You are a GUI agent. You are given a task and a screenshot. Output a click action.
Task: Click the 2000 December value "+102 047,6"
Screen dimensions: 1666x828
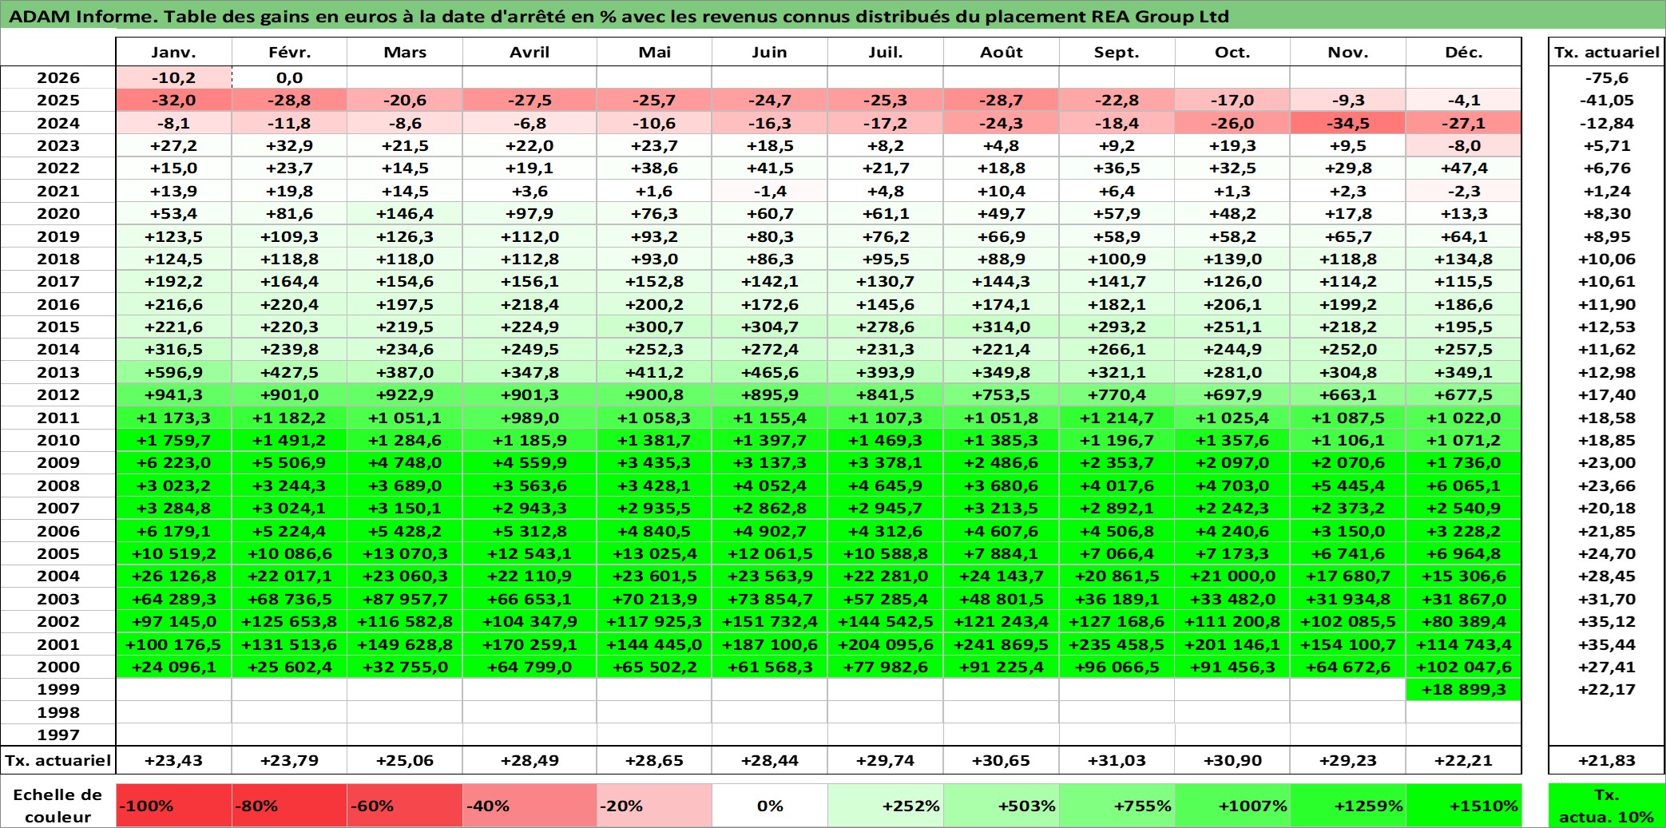point(1464,667)
